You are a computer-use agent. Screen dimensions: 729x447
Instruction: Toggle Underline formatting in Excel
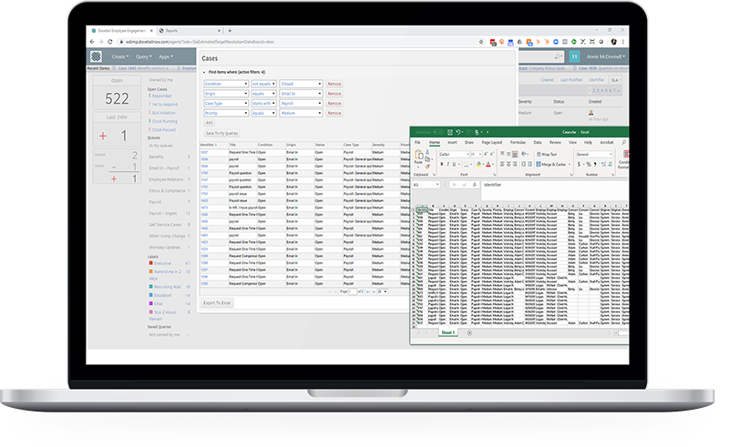point(454,164)
